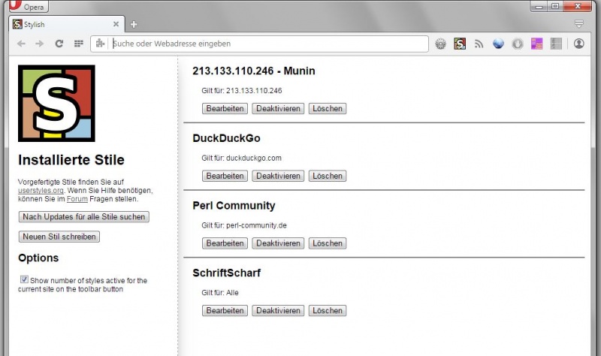Minimize the Opera window
This screenshot has height=356, width=601.
coord(539,6)
